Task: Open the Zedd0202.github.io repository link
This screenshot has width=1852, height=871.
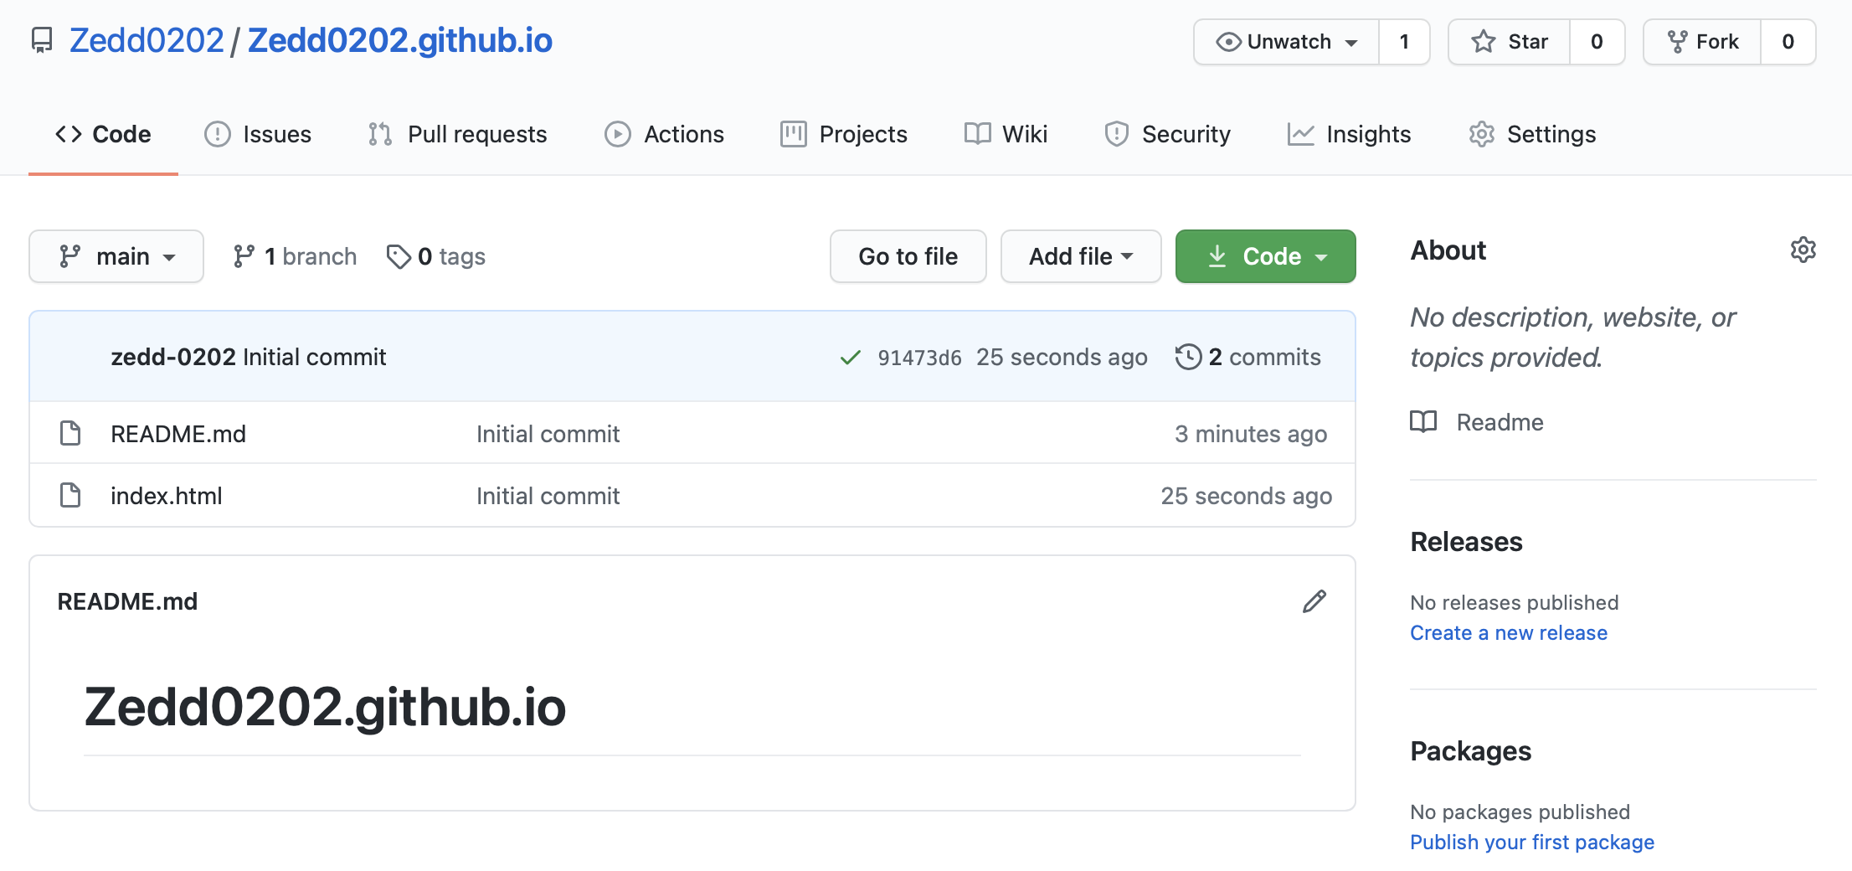Action: [x=400, y=40]
